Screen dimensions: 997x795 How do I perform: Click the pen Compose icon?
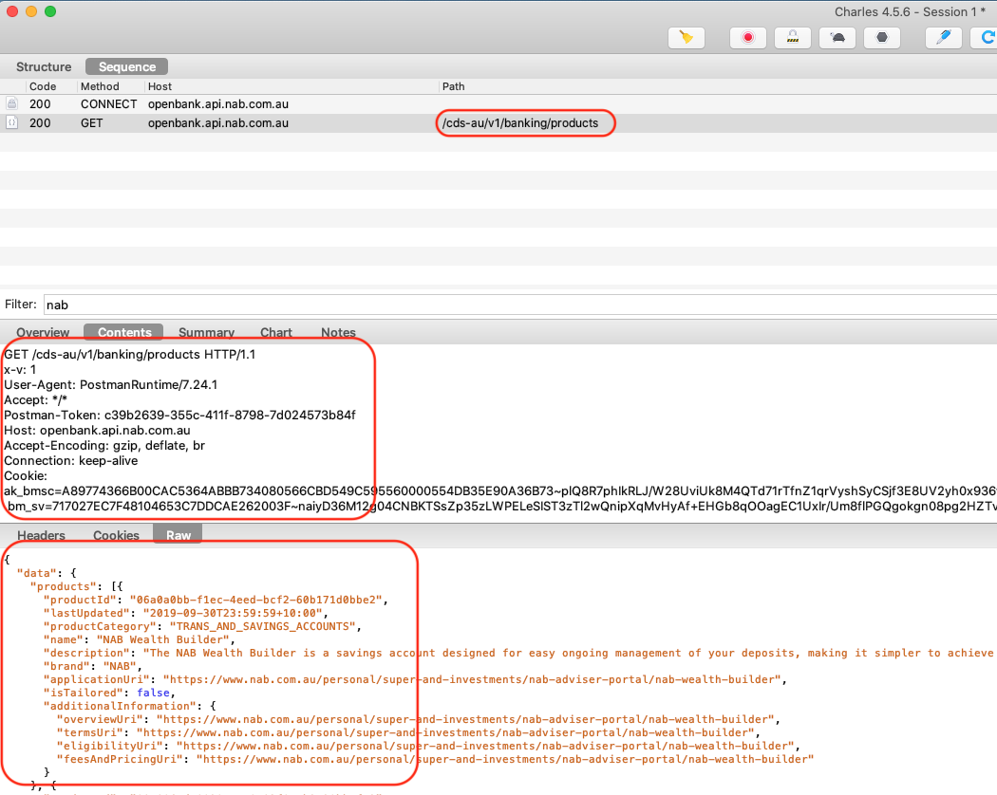click(944, 37)
